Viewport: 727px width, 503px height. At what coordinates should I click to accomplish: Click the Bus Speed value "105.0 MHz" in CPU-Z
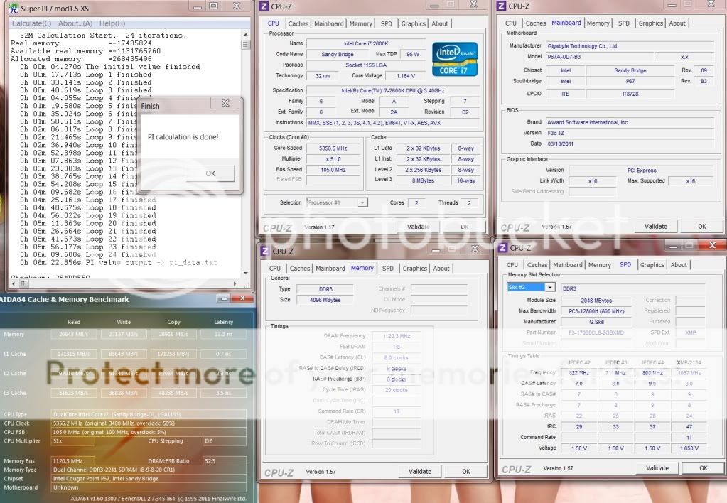tap(333, 170)
